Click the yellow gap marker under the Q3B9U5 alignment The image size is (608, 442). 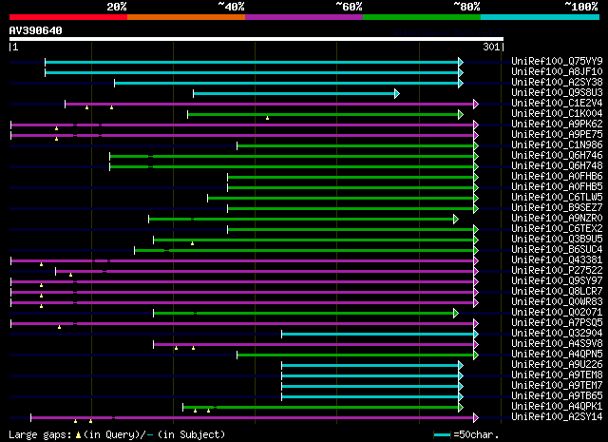192,243
